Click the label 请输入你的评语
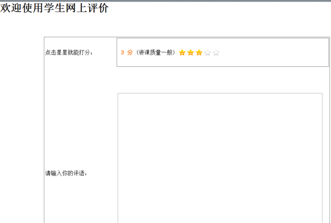Image resolution: width=331 pixels, height=223 pixels. [x=66, y=174]
